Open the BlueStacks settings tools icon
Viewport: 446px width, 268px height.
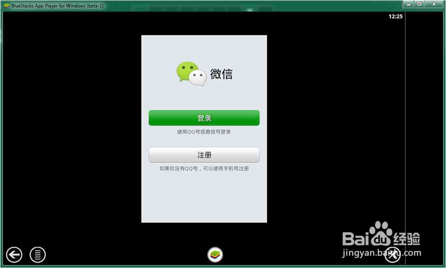[x=392, y=255]
